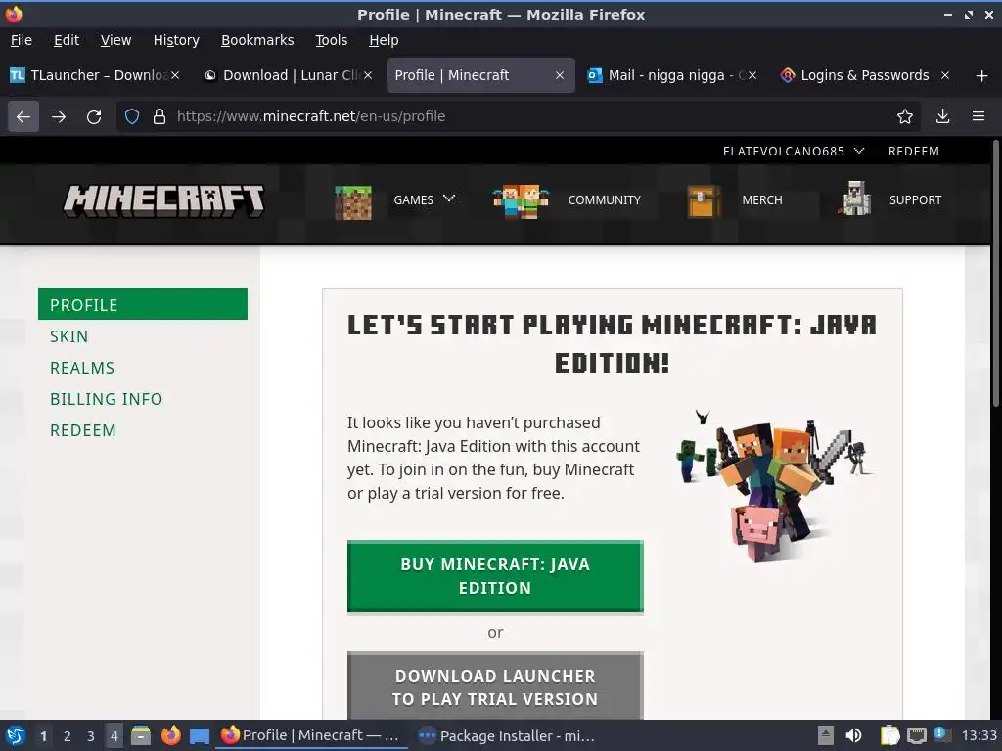Open the Support navigation link
Image resolution: width=1002 pixels, height=751 pixels.
[x=915, y=199]
